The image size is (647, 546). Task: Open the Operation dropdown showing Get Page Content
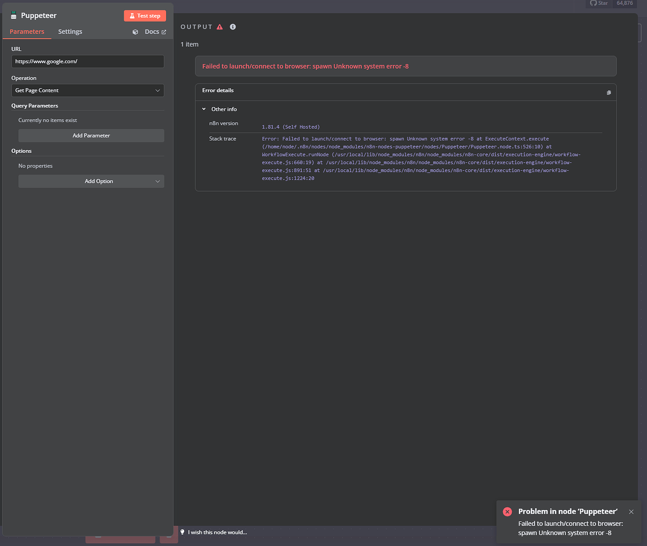pyautogui.click(x=87, y=90)
